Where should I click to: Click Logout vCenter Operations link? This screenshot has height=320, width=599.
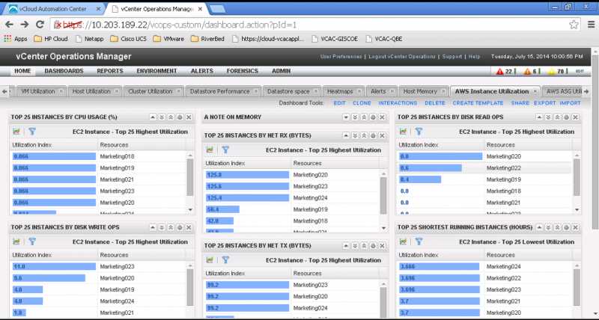(402, 57)
